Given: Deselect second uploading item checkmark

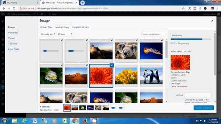Looking at the screenshot, I should 87,40.
